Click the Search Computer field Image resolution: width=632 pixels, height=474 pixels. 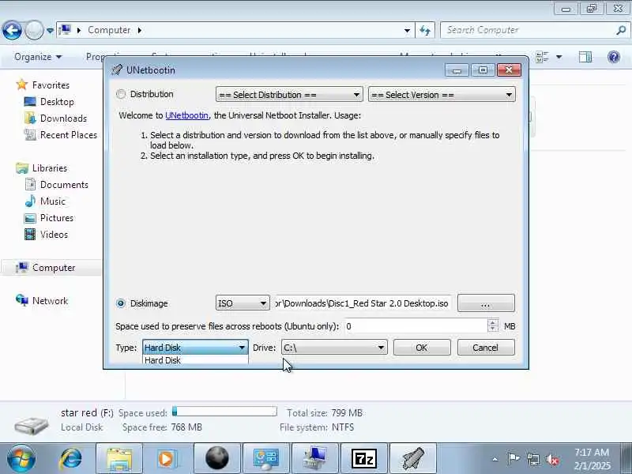pos(528,30)
